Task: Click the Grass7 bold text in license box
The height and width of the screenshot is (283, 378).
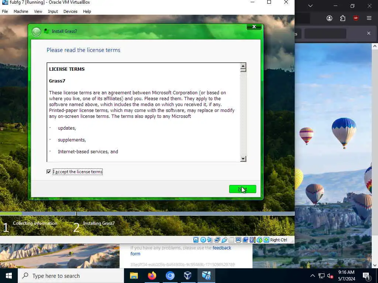Action: point(57,81)
